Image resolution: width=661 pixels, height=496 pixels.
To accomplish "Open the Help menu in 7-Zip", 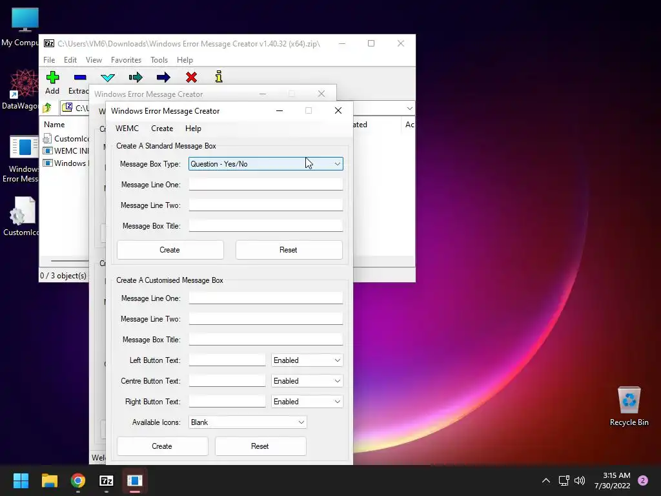I will tap(185, 60).
